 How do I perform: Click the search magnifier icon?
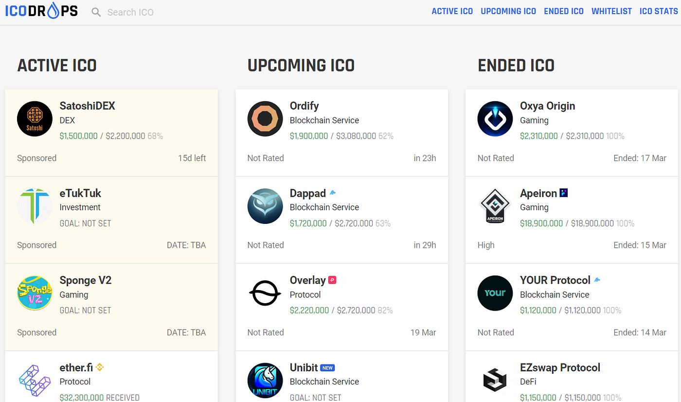(96, 12)
